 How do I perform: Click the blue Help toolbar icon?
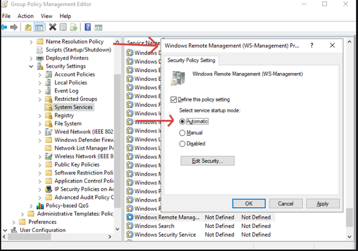(87, 27)
